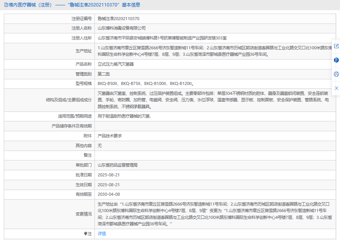This screenshot has width=340, height=242.
Task: Click product name 立式压力蒸汽灭菌器
Action: coord(116,64)
